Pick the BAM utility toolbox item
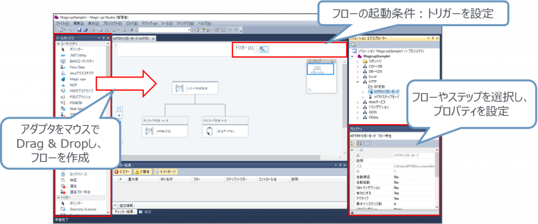 pyautogui.click(x=63, y=61)
